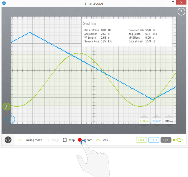
Task: Expand the .csv format selector arrow
Action: tap(98, 140)
